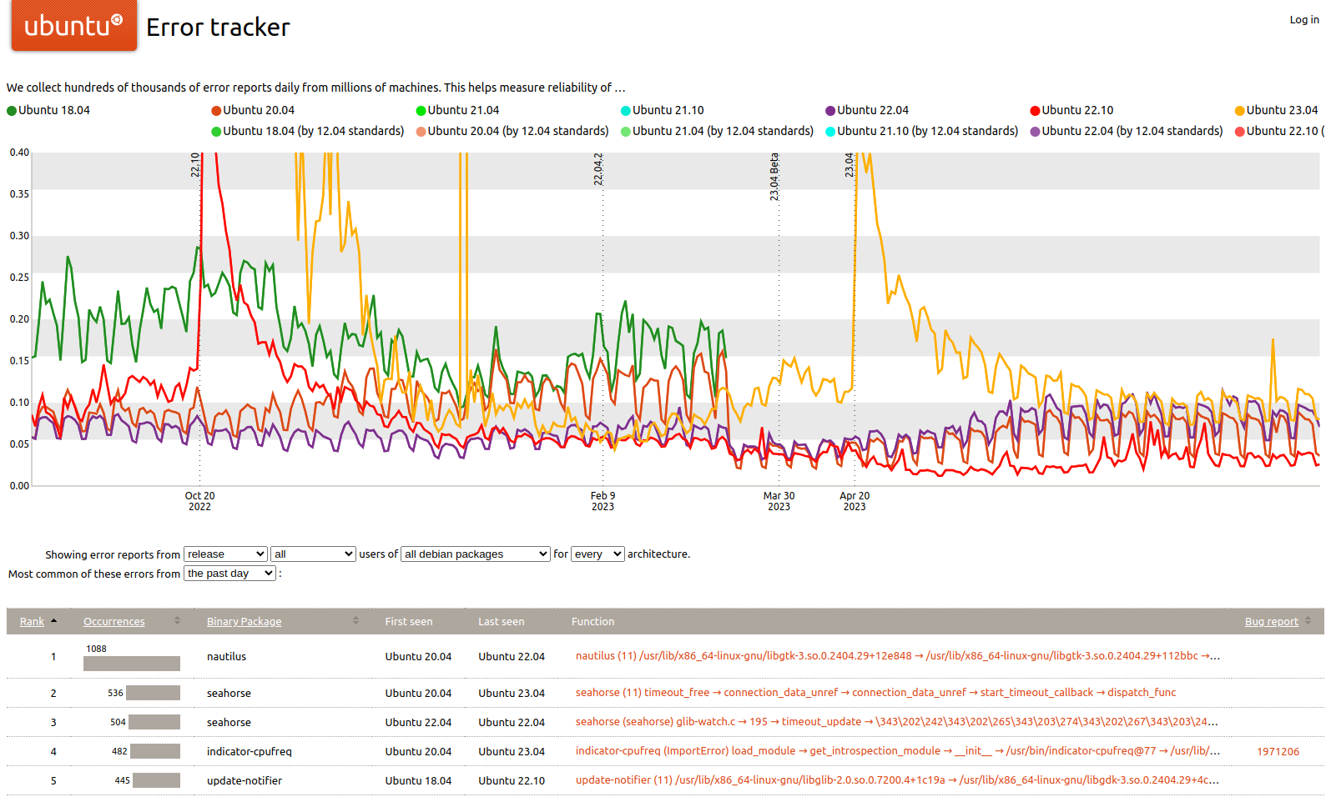
Task: Open the all debian packages dropdown
Action: pyautogui.click(x=476, y=554)
